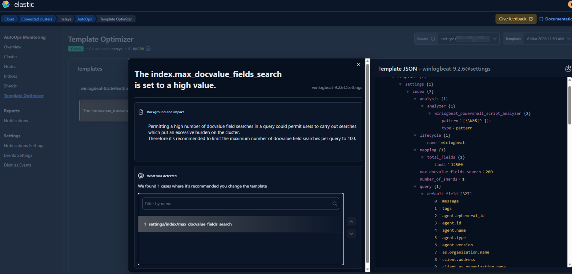Click the Elastic logo icon
Screen dimensions: 572x274
(6, 5)
